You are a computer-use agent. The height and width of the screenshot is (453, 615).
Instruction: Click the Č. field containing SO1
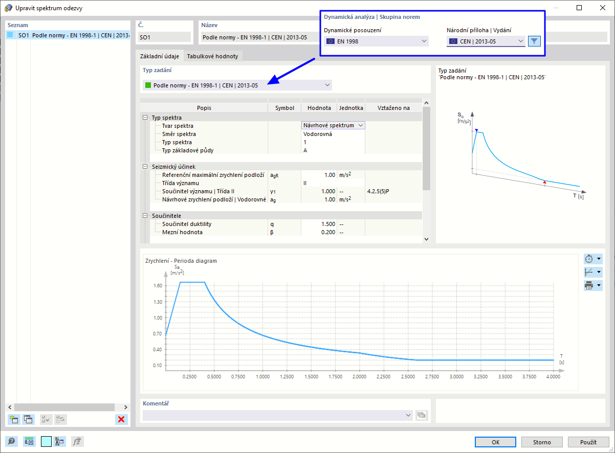164,37
